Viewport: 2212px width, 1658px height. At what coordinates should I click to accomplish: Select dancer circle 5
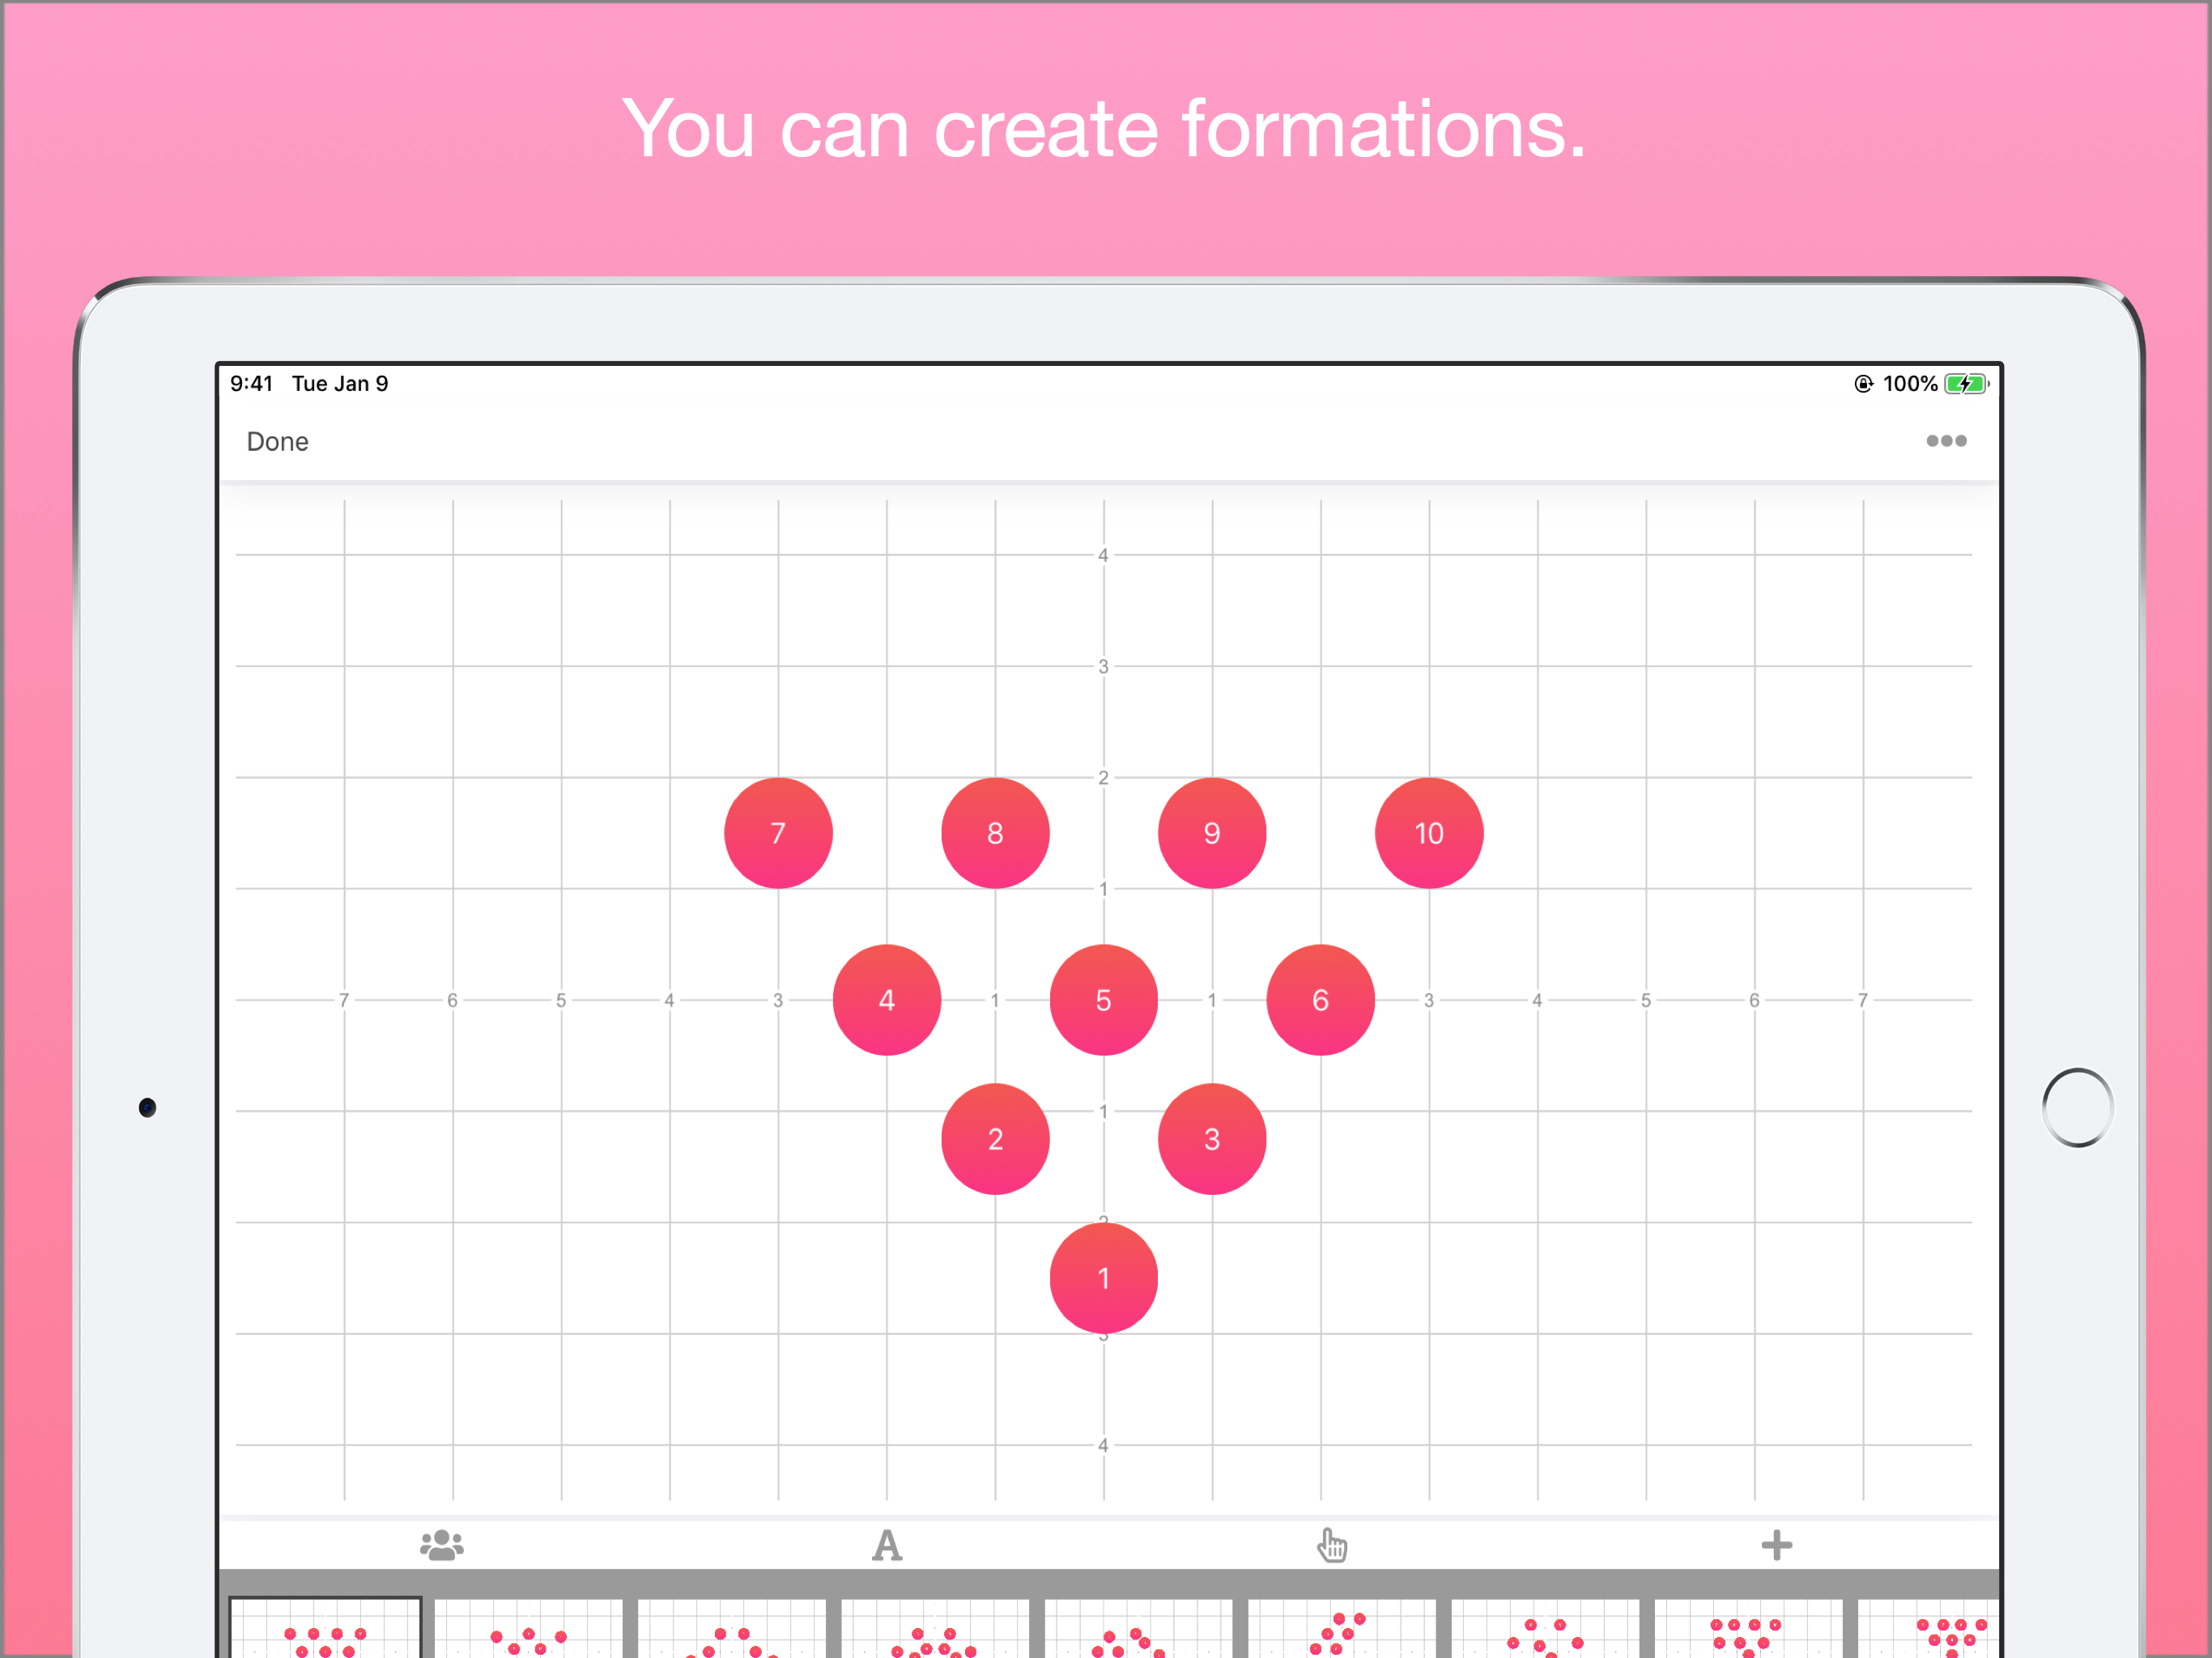[1103, 1000]
